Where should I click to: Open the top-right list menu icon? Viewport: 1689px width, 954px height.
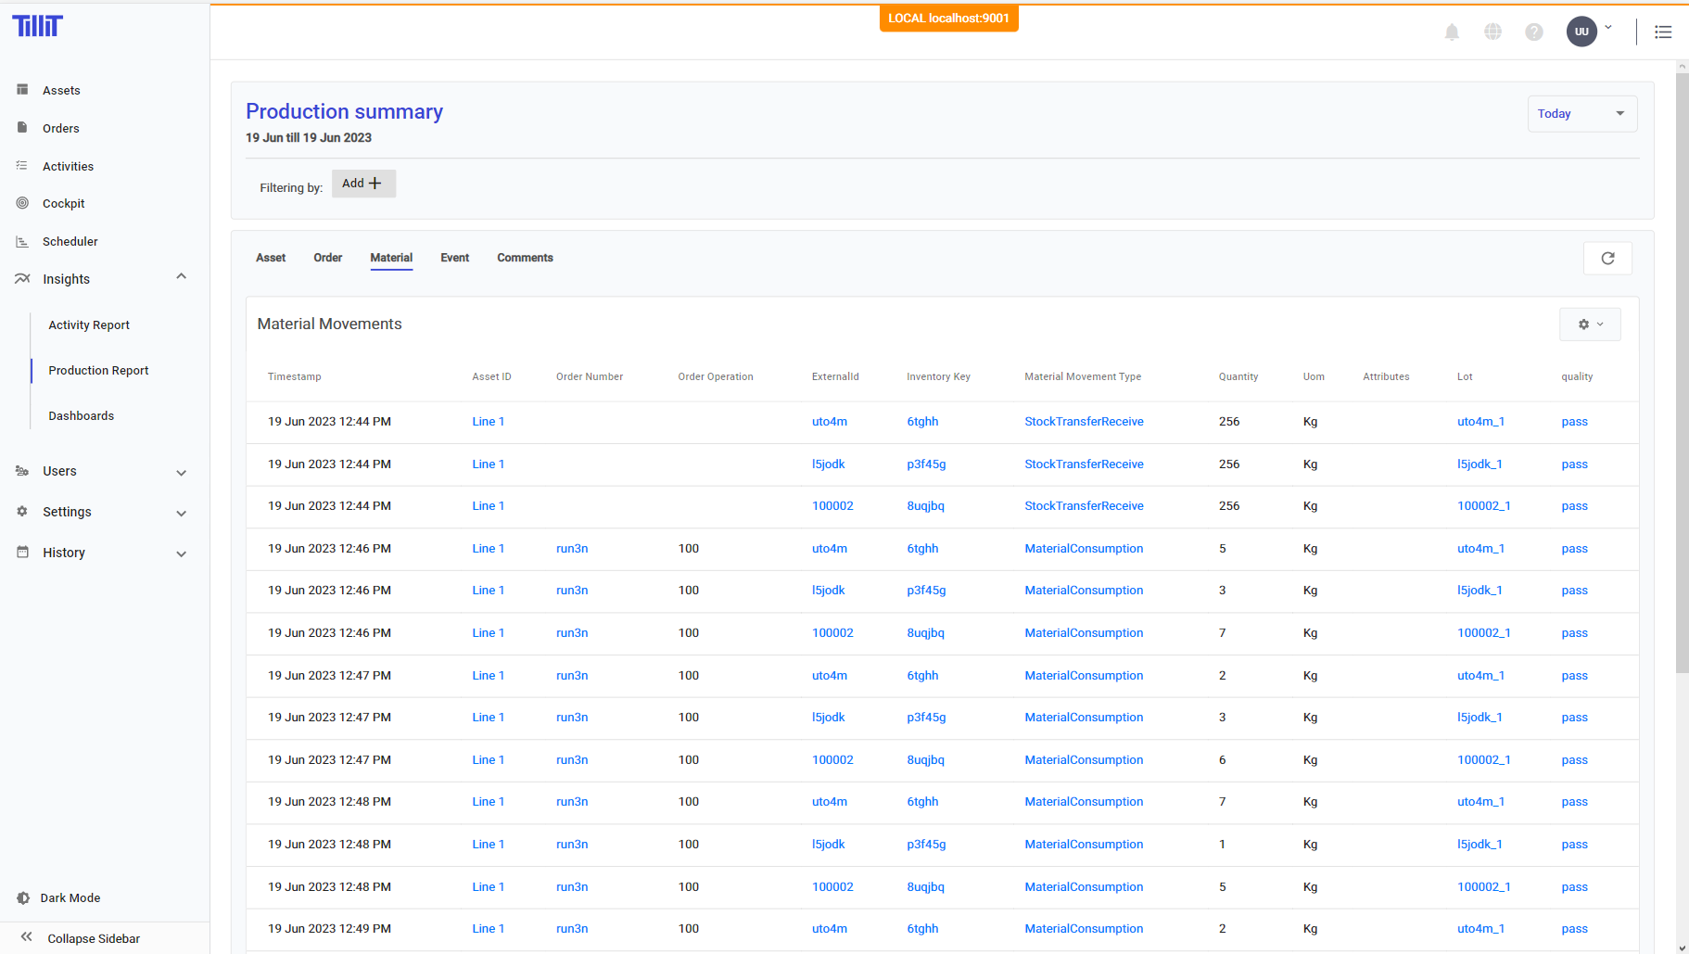click(x=1663, y=32)
